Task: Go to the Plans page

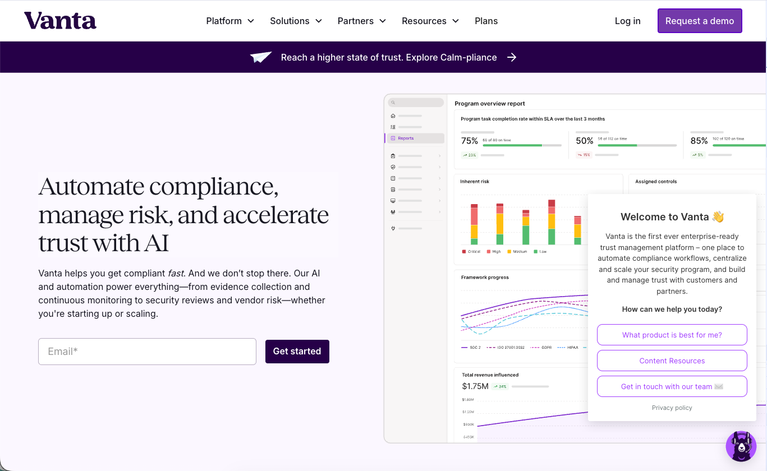Action: coord(486,21)
